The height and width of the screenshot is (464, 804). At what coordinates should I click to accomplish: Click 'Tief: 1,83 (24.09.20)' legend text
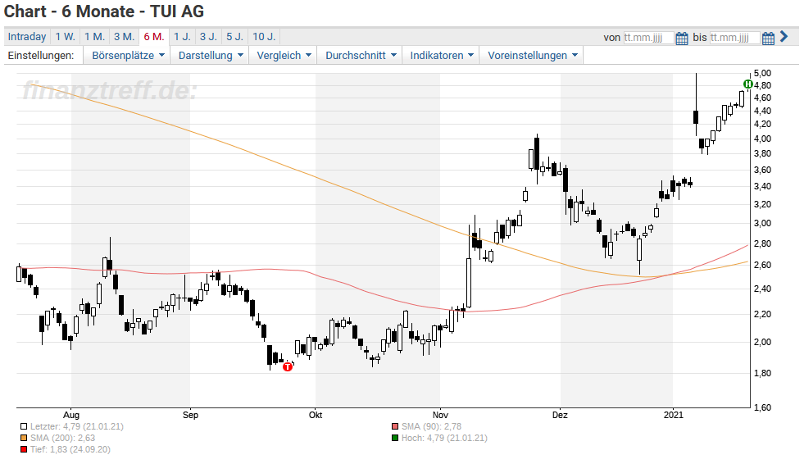[x=70, y=449]
